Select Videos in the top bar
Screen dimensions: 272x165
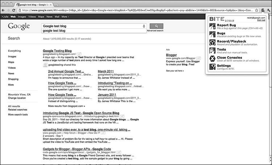[x=32, y=17]
